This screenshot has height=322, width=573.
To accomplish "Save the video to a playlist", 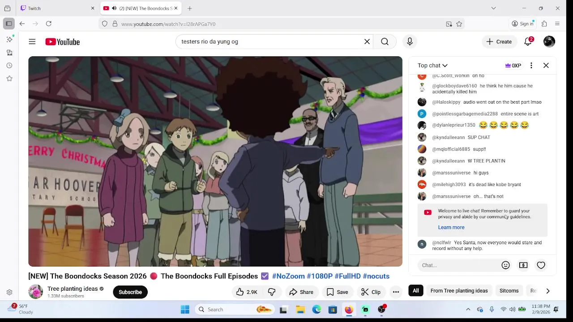I will (338, 292).
